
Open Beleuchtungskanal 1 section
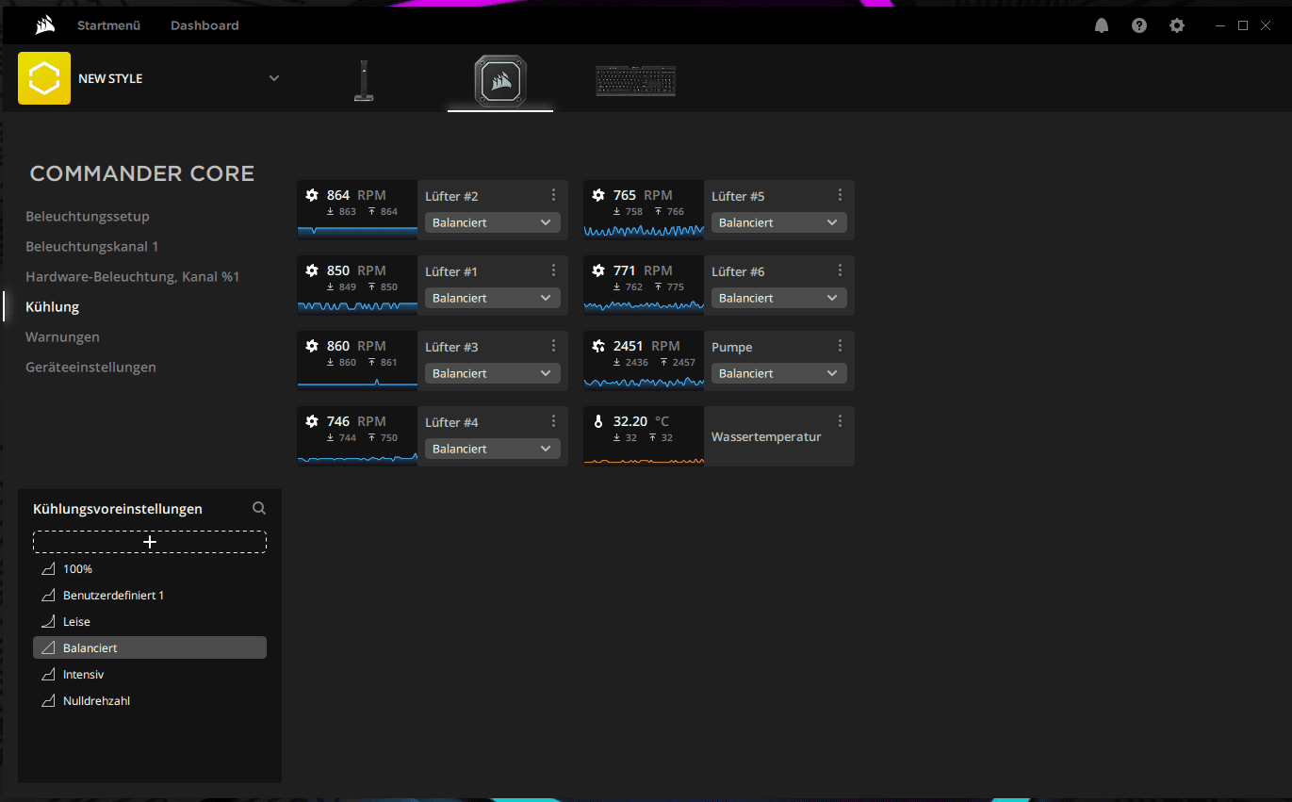(91, 246)
